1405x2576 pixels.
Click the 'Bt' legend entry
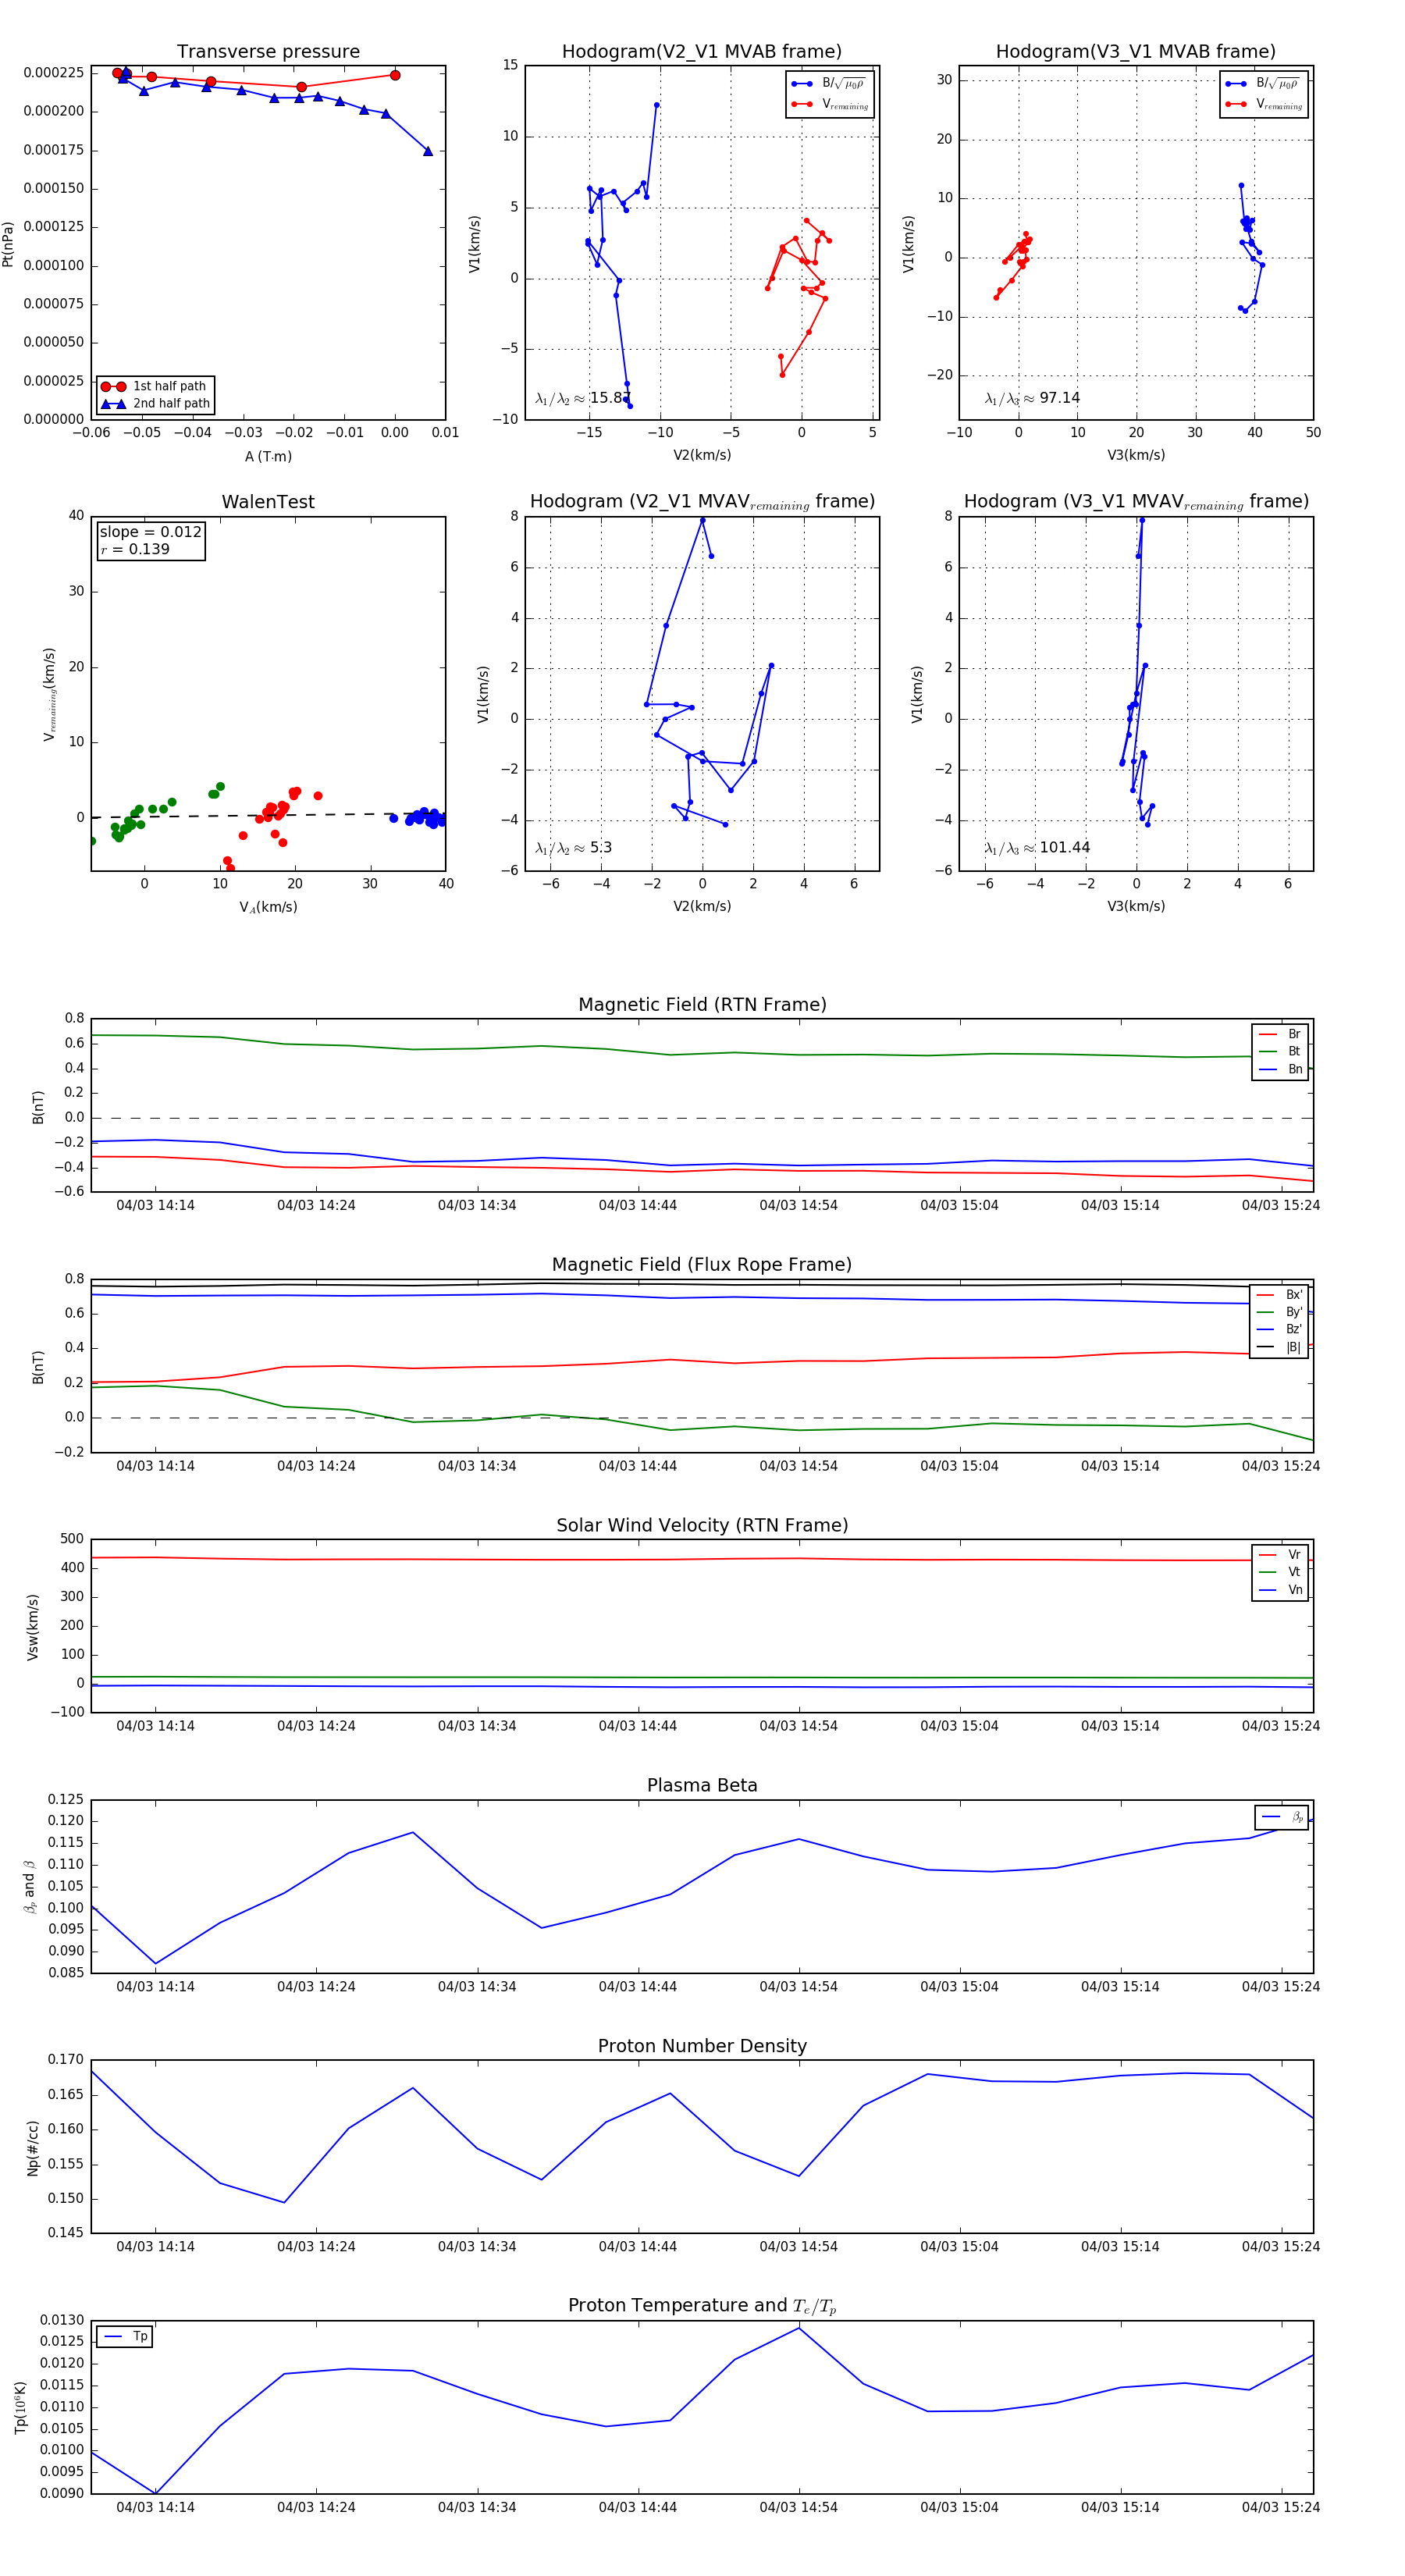[1281, 1051]
